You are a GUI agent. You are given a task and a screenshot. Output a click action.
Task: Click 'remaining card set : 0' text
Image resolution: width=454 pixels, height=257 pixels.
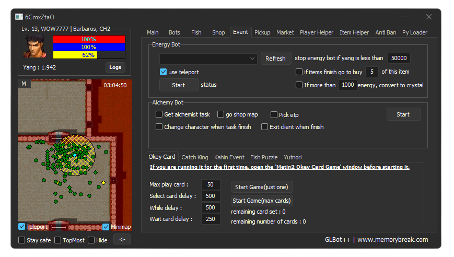(x=258, y=212)
